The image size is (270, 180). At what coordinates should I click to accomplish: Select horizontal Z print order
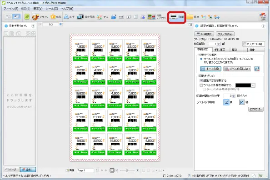click(226, 102)
